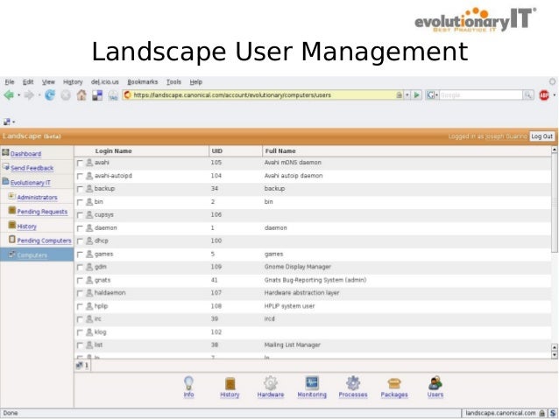Open the Bookmarks menu
This screenshot has height=419, width=559.
point(143,82)
